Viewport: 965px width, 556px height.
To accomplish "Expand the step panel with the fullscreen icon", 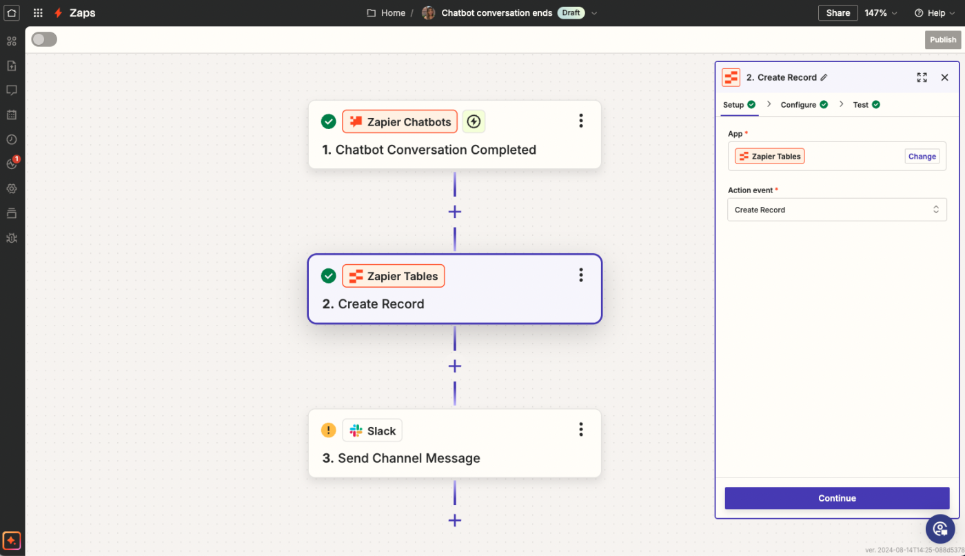I will pyautogui.click(x=922, y=77).
